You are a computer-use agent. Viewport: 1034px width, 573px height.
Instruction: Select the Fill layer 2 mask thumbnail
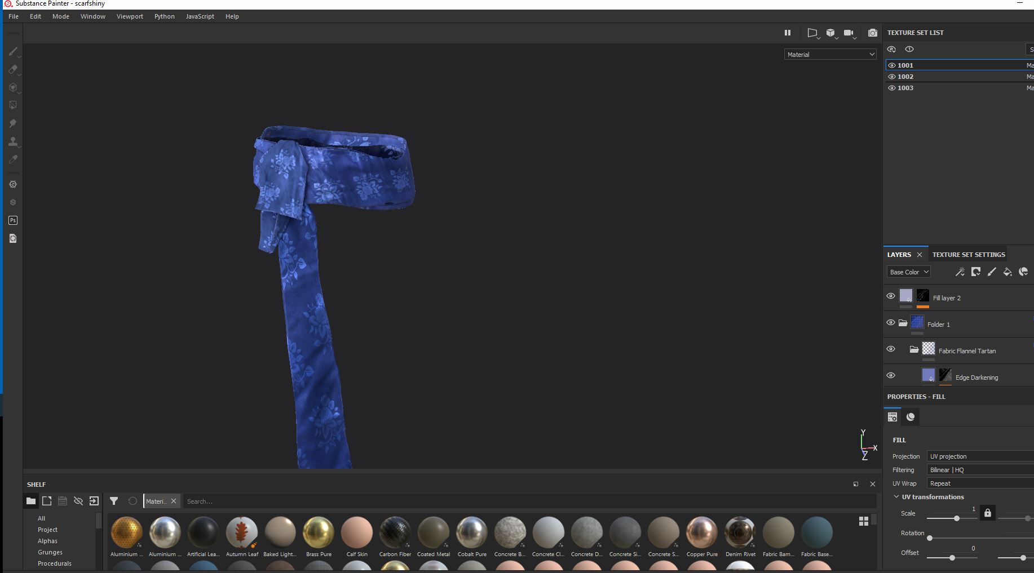(x=923, y=296)
